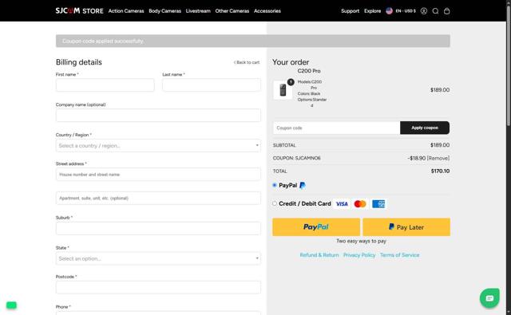Click the Mastercard logo
511x315 pixels.
pyautogui.click(x=360, y=204)
